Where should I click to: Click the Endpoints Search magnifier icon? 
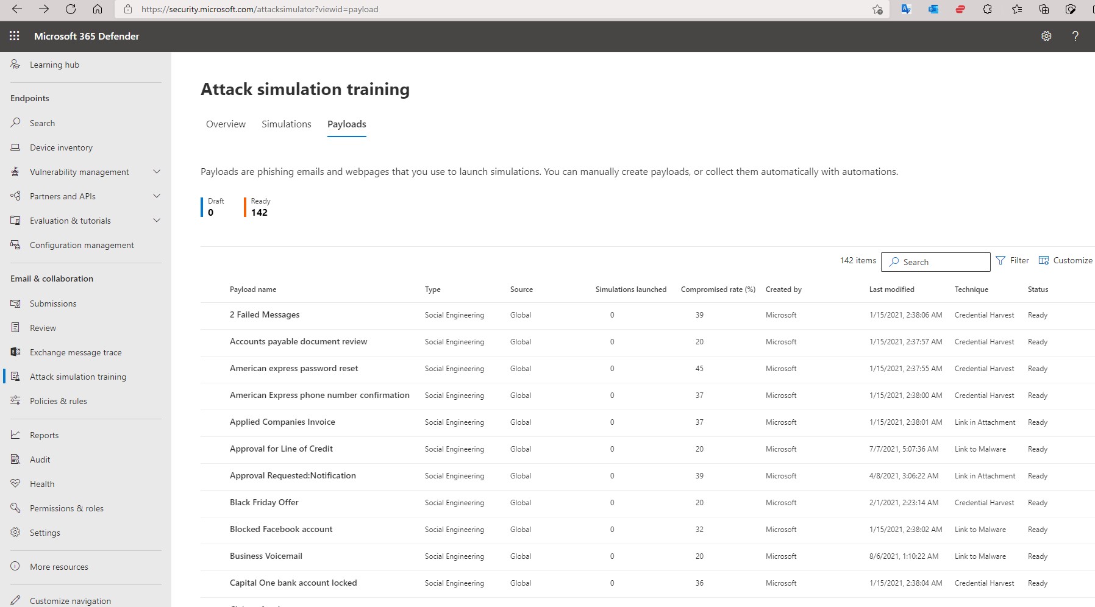pos(15,123)
